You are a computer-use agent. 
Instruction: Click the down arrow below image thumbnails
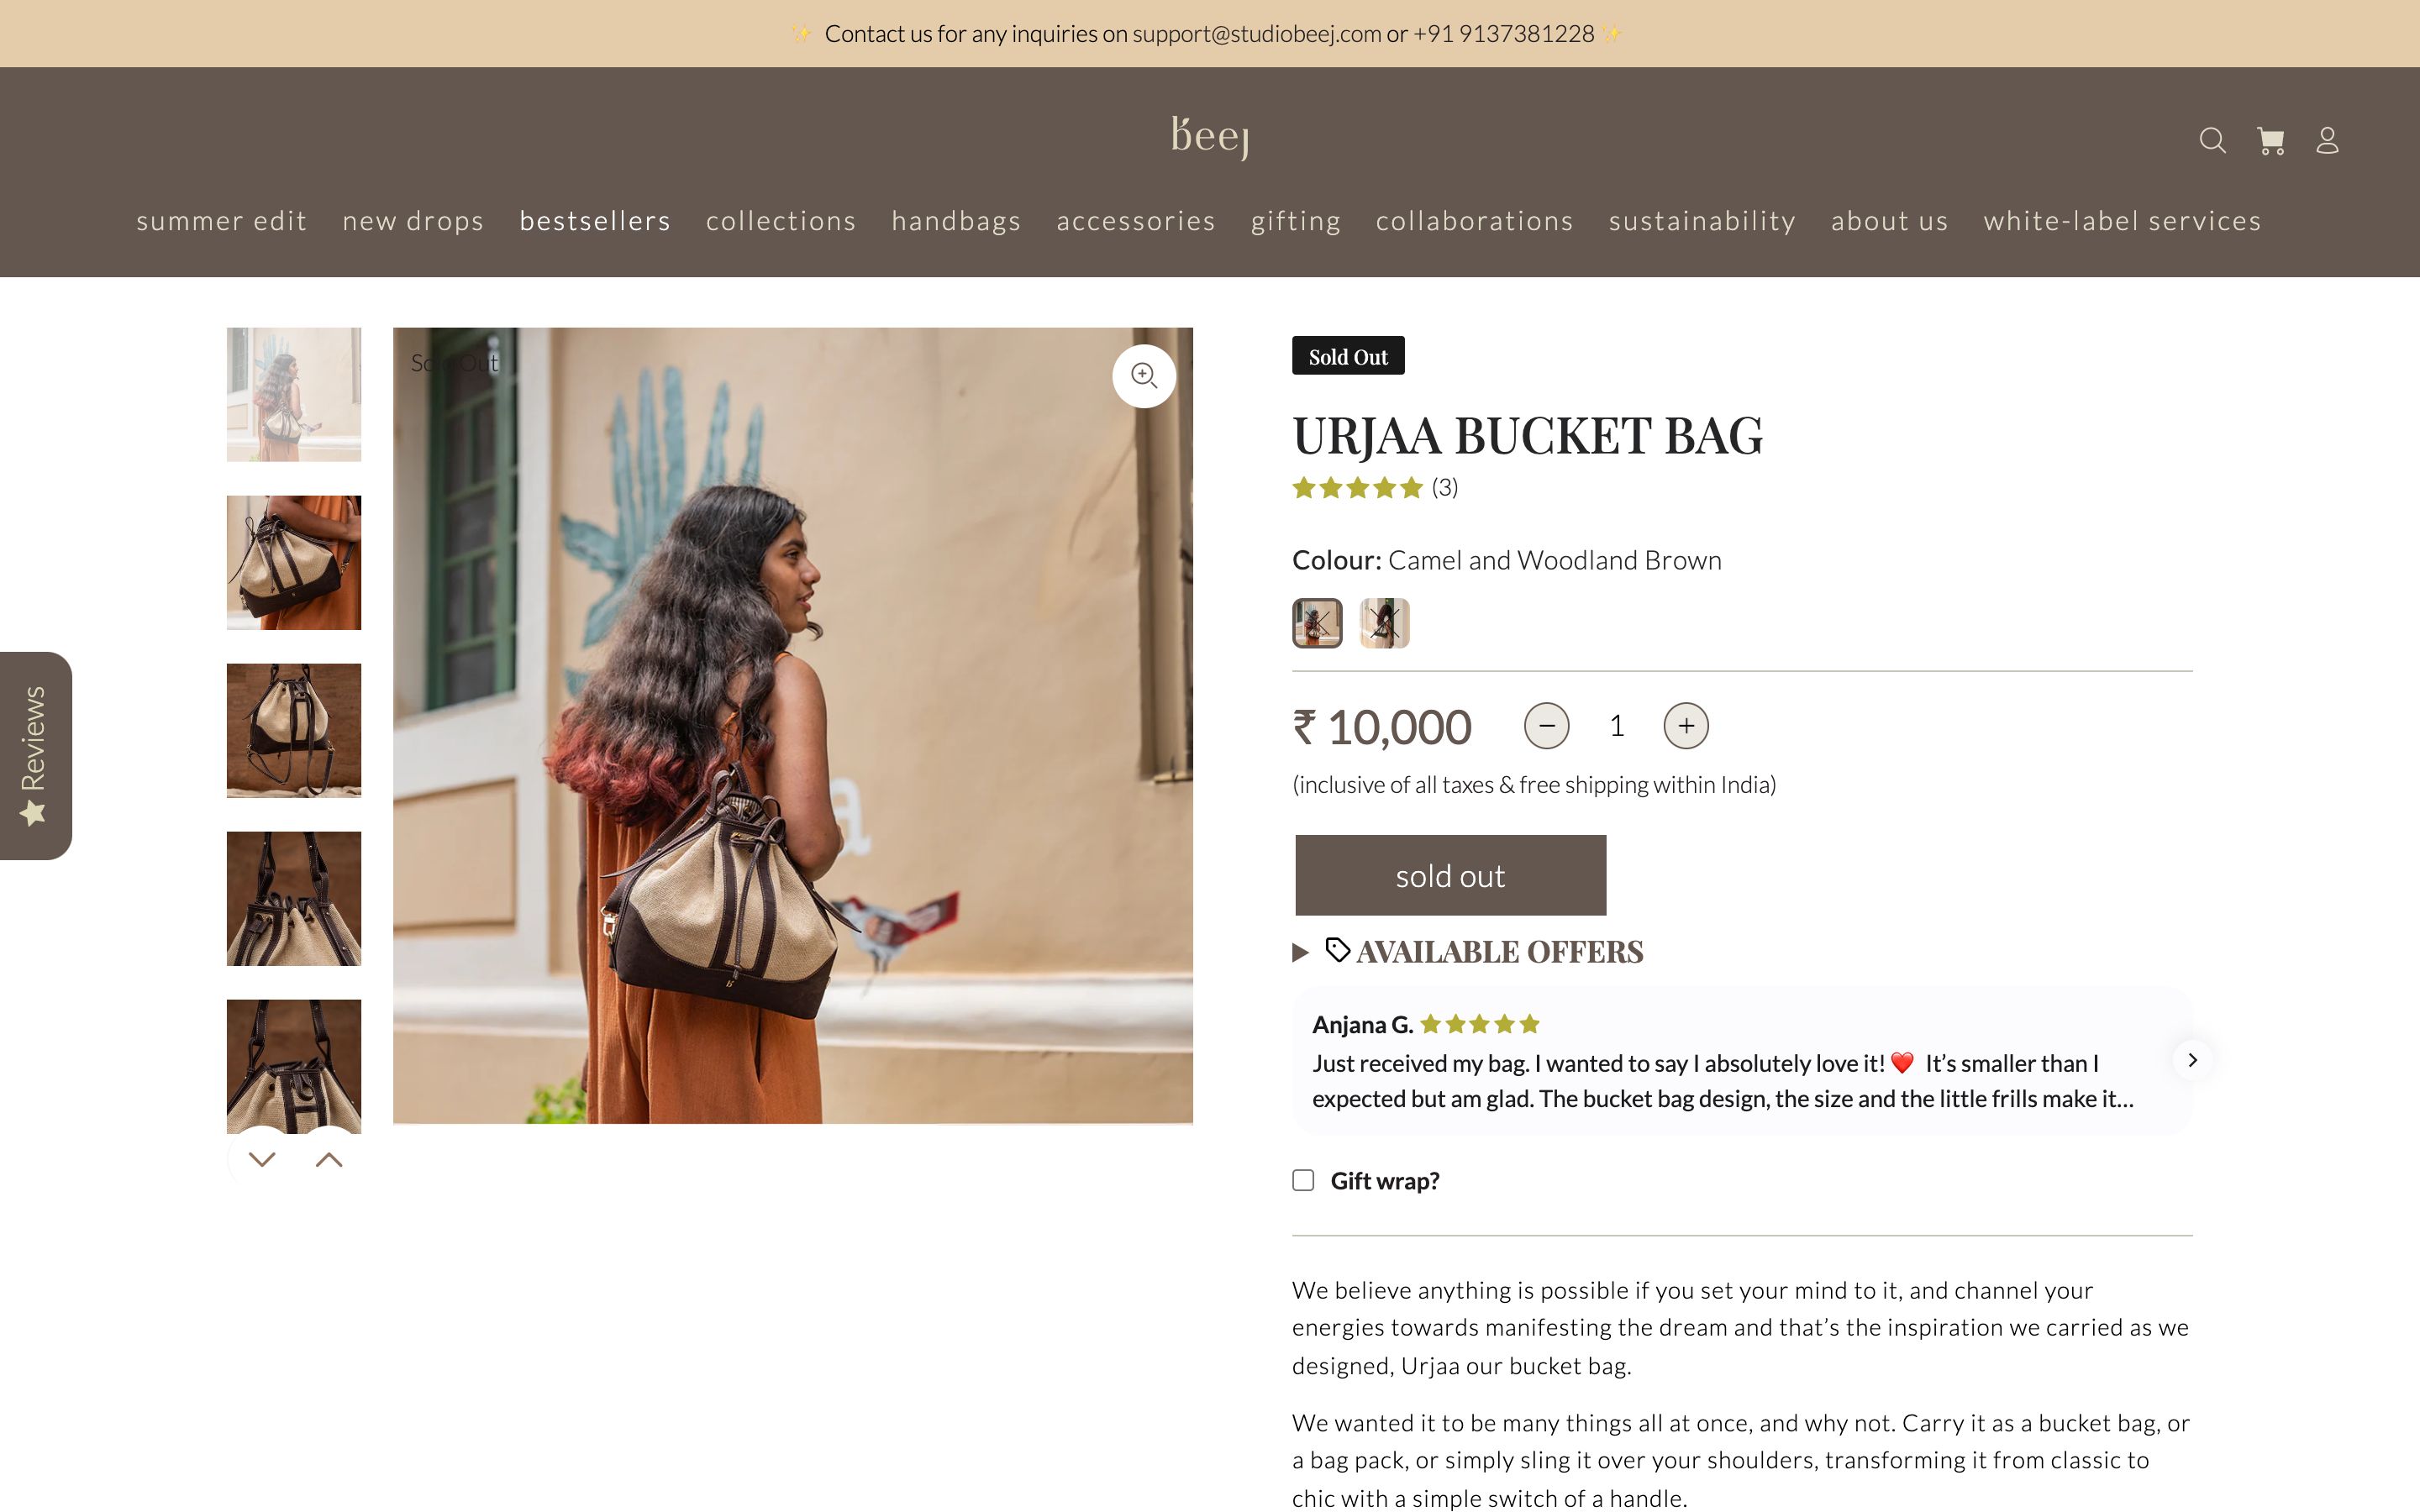[x=263, y=1159]
